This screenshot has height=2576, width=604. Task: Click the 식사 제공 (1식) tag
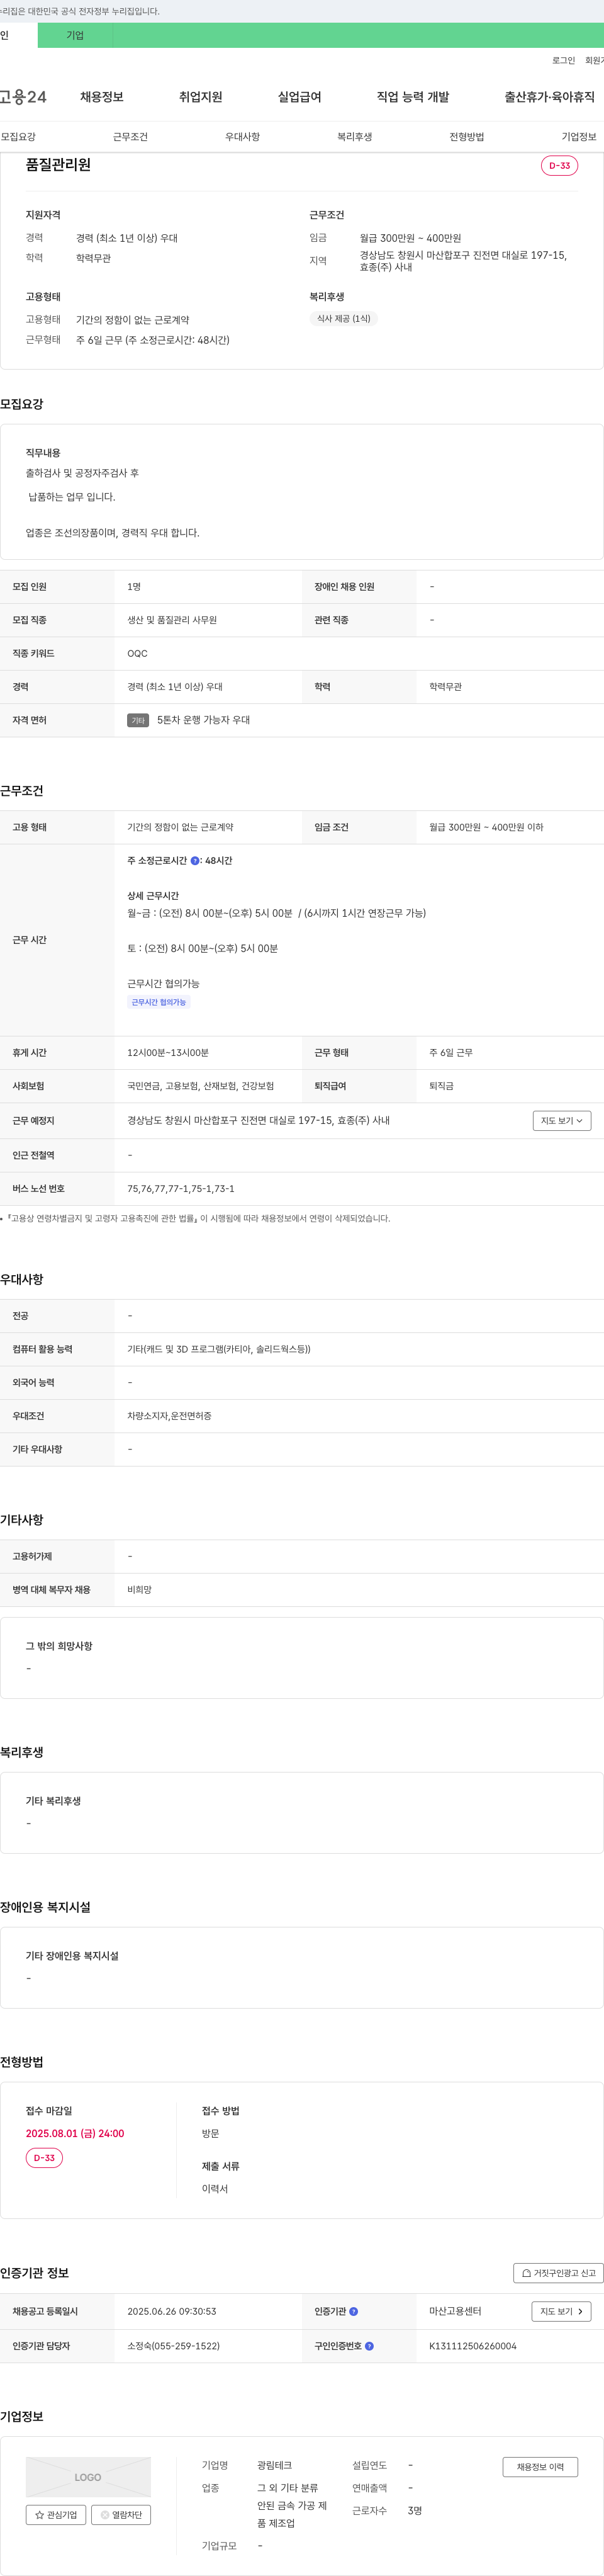(x=344, y=319)
